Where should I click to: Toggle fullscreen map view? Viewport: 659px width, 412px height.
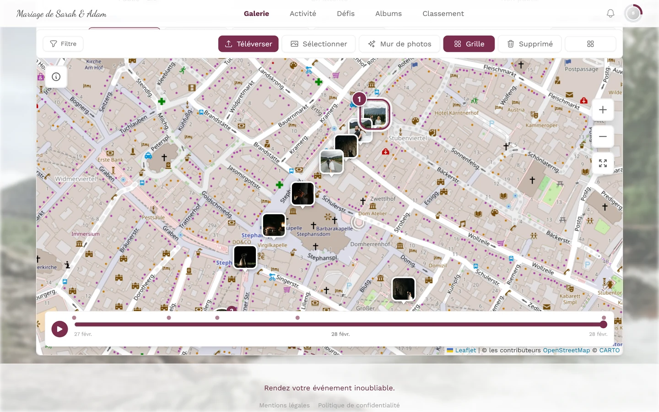tap(603, 163)
